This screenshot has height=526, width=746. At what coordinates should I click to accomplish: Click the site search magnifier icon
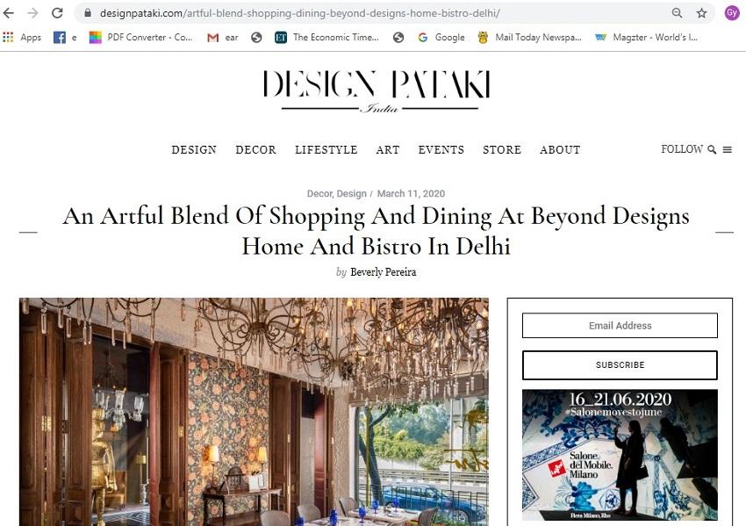(712, 149)
